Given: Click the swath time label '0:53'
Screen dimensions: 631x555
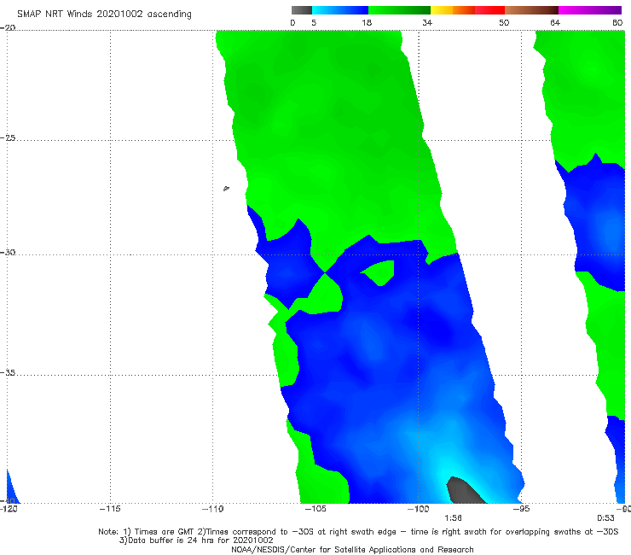Looking at the screenshot, I should pos(605,518).
